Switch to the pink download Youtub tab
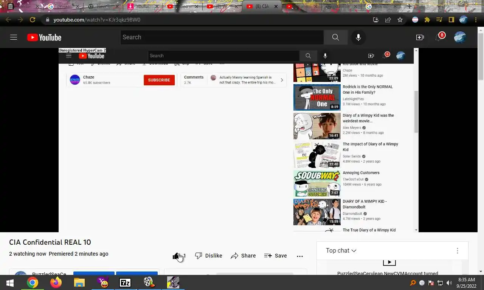 click(x=142, y=6)
